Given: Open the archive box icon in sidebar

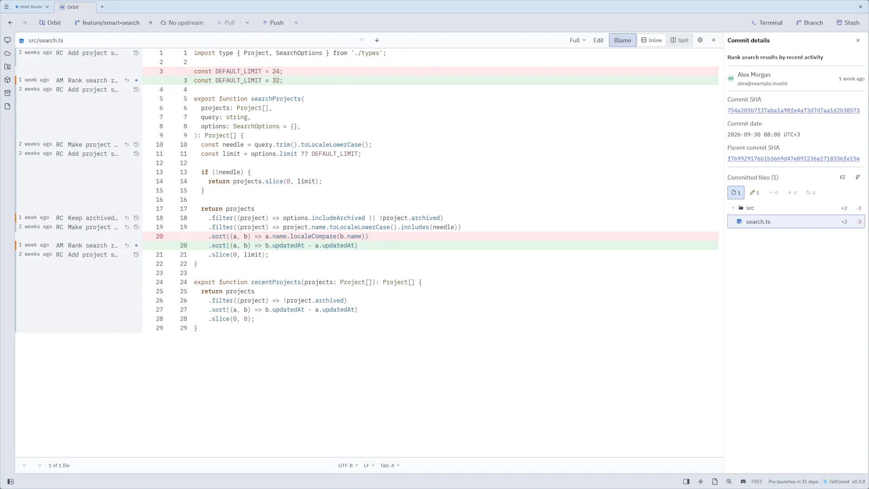Looking at the screenshot, I should (x=8, y=93).
